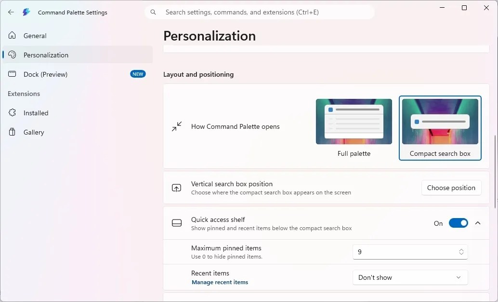This screenshot has height=302, width=498.
Task: Click the Choose position button
Action: (x=451, y=188)
